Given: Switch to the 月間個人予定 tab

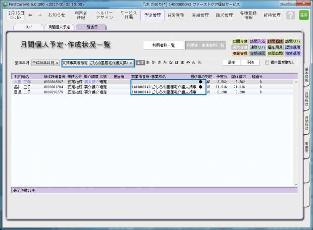Looking at the screenshot, I should point(60,27).
